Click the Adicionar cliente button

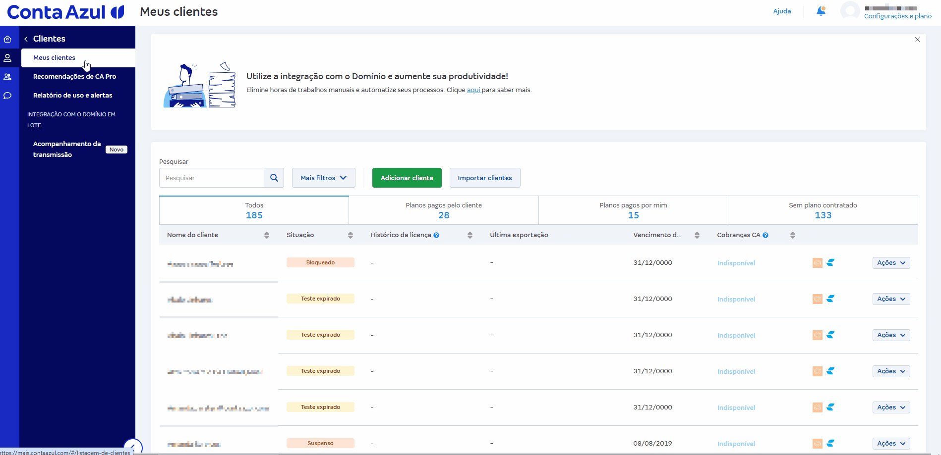coord(407,178)
